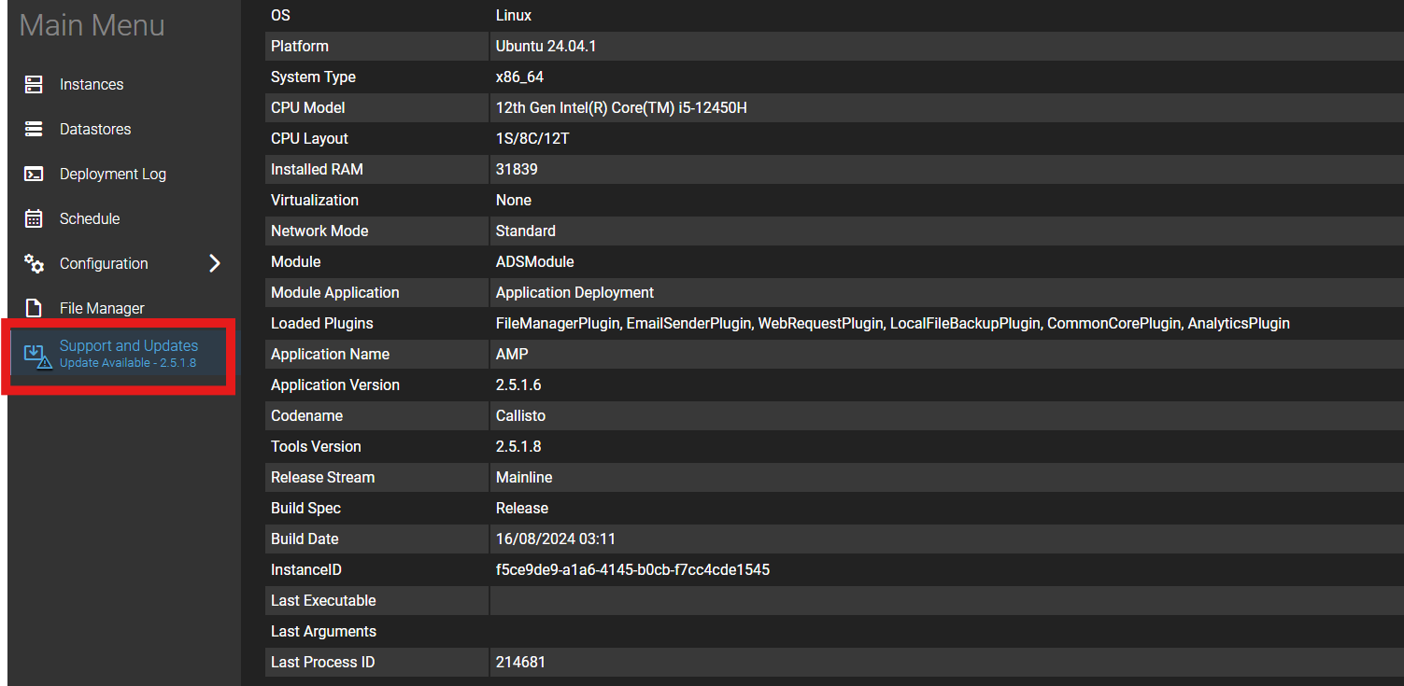Click AnalyticsPlugin in Loaded Plugins

pyautogui.click(x=1239, y=324)
